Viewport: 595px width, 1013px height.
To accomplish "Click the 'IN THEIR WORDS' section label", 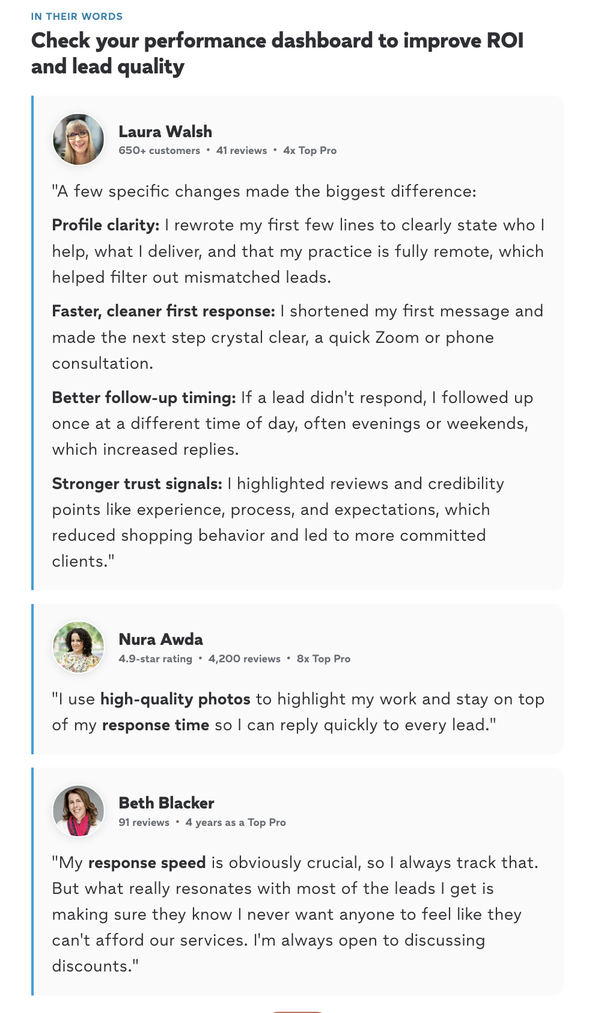I will (77, 16).
